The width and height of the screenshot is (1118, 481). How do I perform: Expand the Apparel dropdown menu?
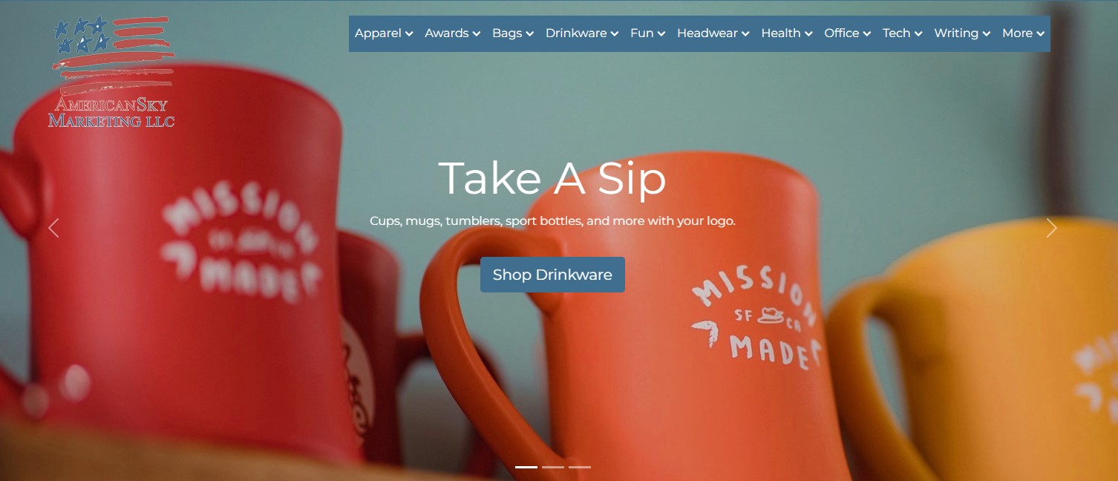coord(384,33)
